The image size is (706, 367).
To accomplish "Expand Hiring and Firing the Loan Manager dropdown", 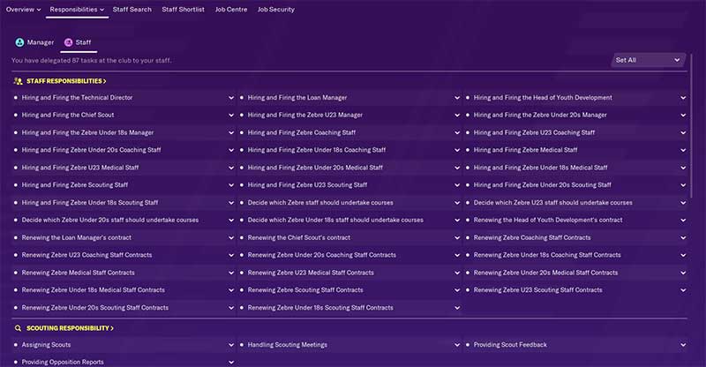I will tap(457, 98).
